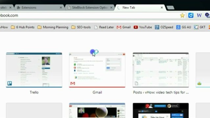210x118 pixels.
Task: Click the GG AU Google icon
Action: [x=178, y=27]
